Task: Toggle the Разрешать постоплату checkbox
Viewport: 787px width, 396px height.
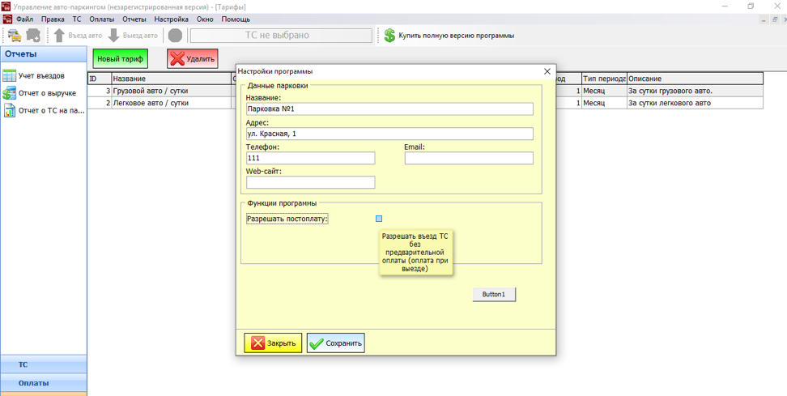Action: 379,219
